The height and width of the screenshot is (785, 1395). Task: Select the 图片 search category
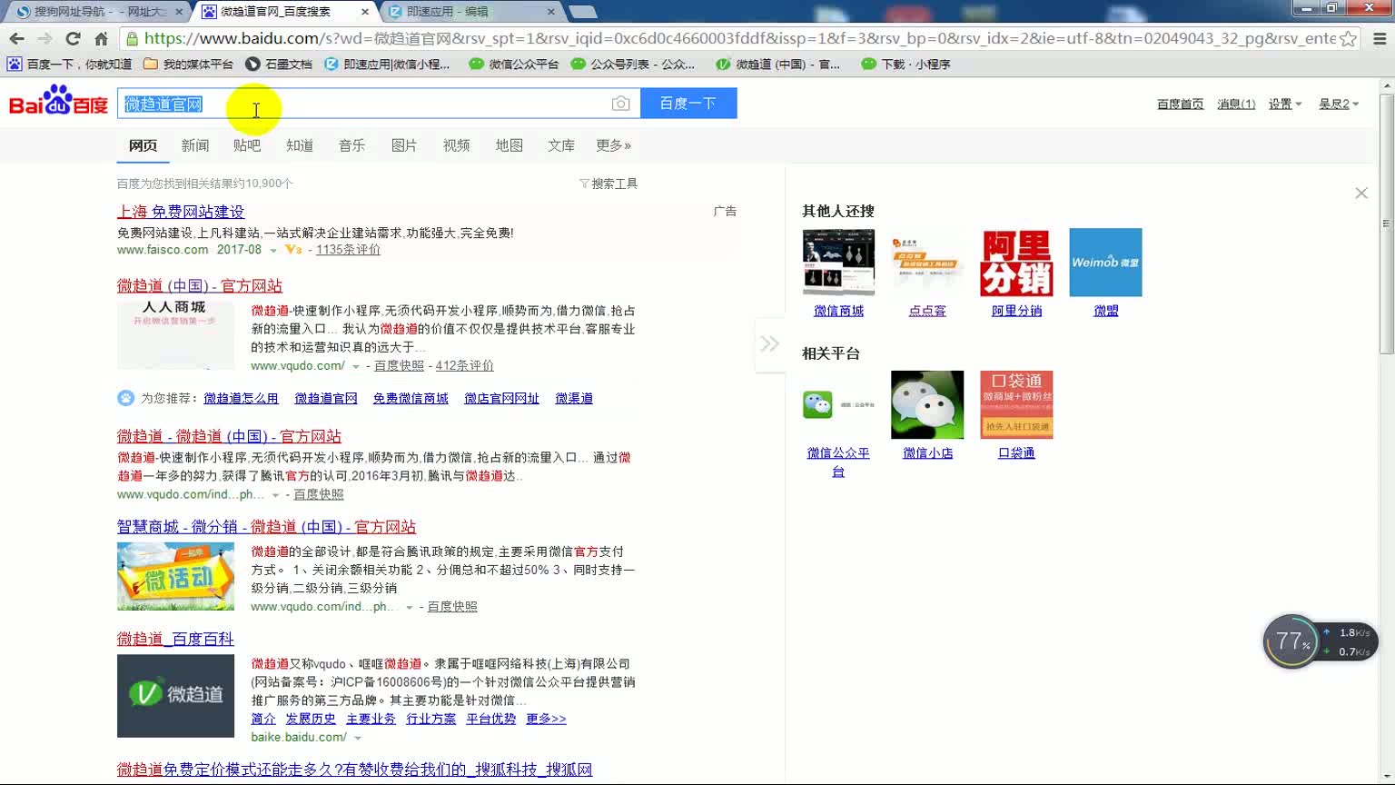click(x=404, y=145)
